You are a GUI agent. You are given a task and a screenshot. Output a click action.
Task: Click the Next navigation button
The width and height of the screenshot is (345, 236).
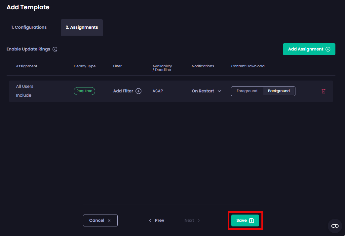tap(192, 220)
